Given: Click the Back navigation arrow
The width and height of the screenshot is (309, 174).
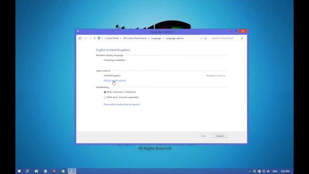Looking at the screenshot, I should pyautogui.click(x=80, y=38).
